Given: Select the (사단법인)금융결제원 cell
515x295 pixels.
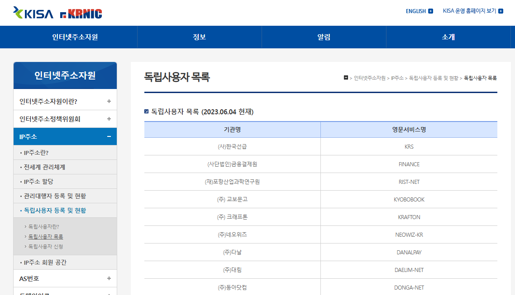Looking at the screenshot, I should click(232, 164).
